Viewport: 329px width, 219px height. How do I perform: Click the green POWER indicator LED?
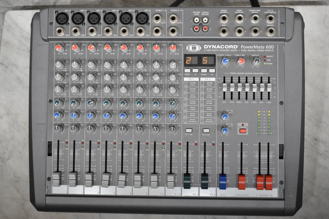pyautogui.click(x=265, y=64)
